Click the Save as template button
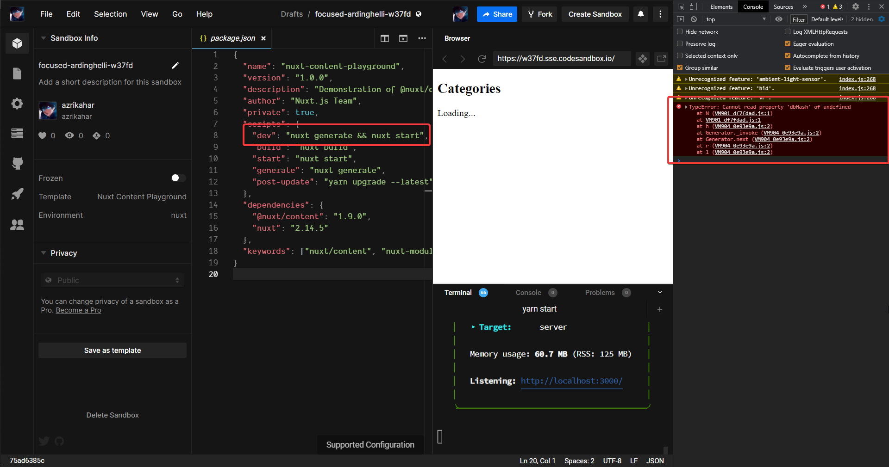The width and height of the screenshot is (889, 467). [x=112, y=350]
